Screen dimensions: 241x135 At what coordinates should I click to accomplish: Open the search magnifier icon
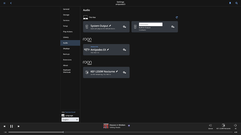coord(236,3)
